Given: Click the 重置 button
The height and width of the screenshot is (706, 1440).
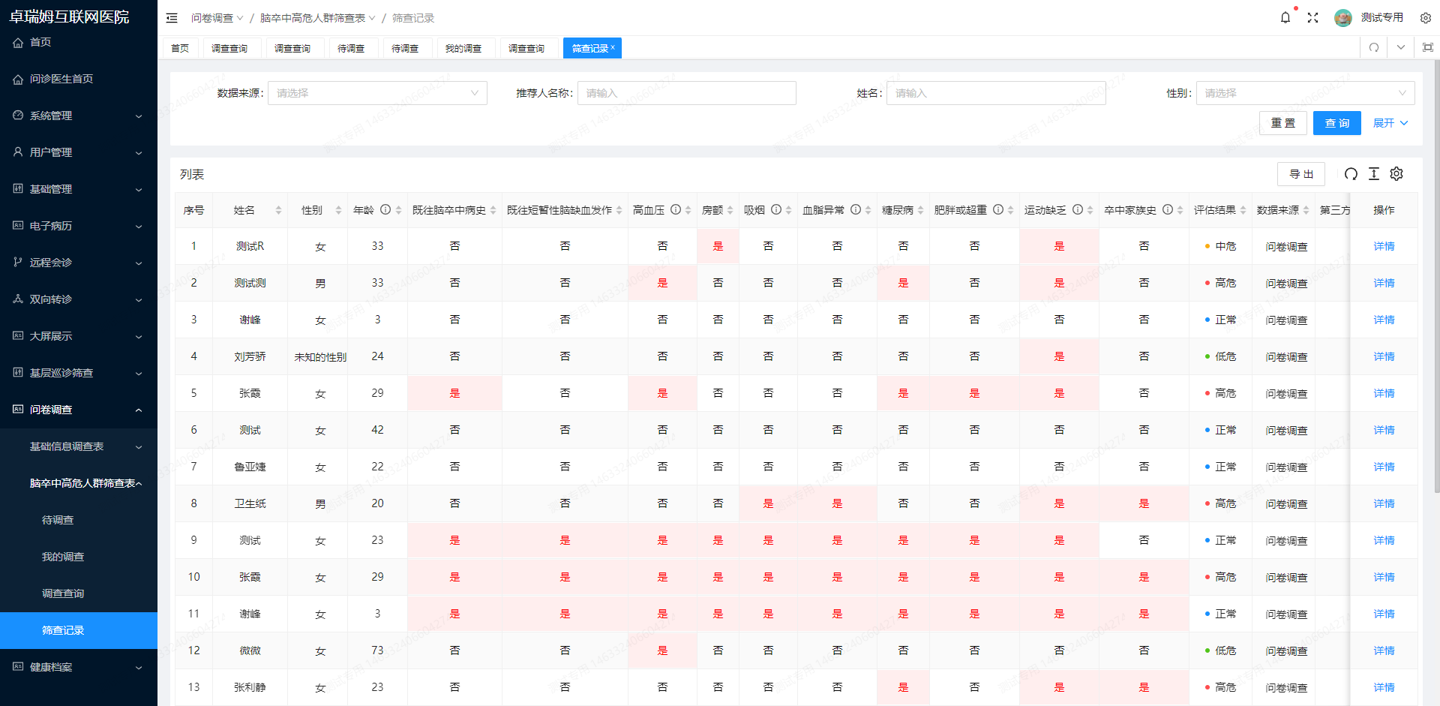Looking at the screenshot, I should click(x=1283, y=123).
